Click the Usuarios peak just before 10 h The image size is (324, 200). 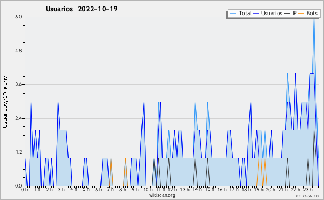(x=144, y=103)
